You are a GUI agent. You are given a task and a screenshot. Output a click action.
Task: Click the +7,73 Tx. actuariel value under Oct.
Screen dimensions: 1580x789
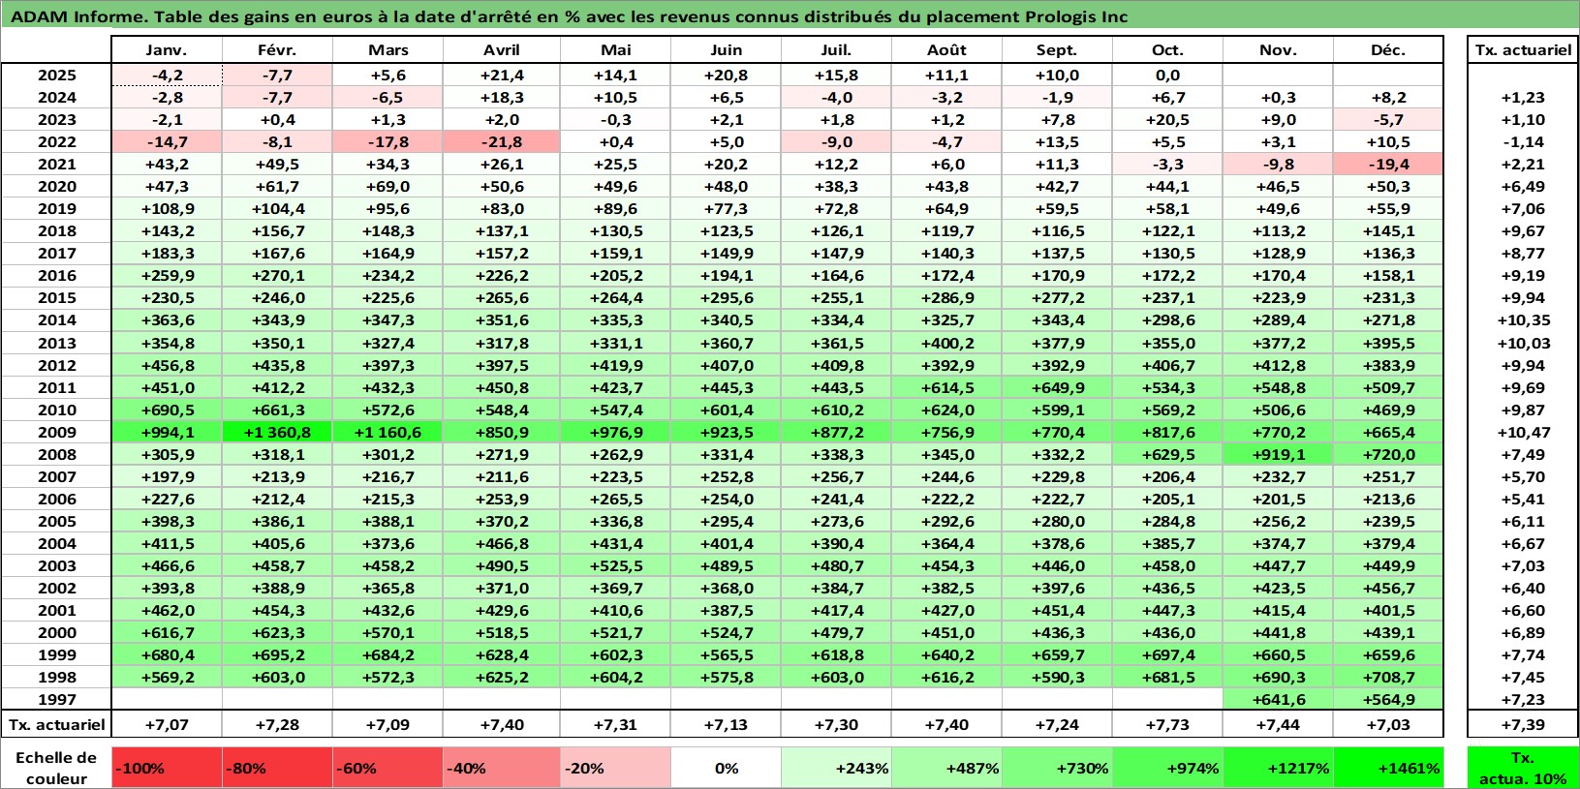tap(1167, 724)
